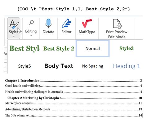
Task: Choose the Body Text style
Action: point(59,66)
